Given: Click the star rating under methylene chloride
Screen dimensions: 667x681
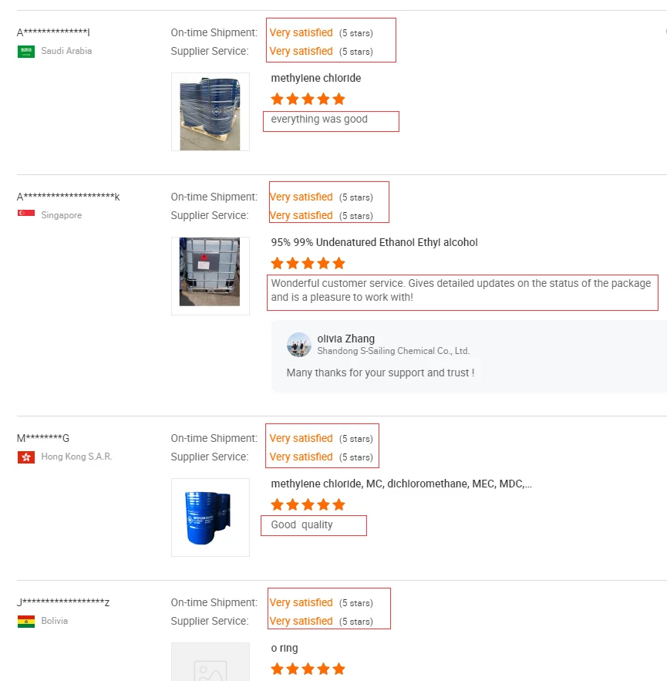Looking at the screenshot, I should (x=308, y=99).
